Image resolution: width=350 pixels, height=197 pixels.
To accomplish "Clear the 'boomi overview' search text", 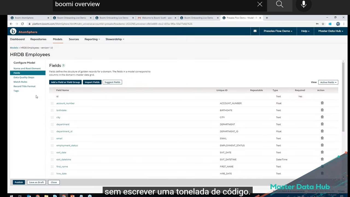I will [x=260, y=4].
